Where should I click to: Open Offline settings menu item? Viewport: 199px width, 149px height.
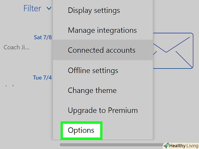pos(93,70)
